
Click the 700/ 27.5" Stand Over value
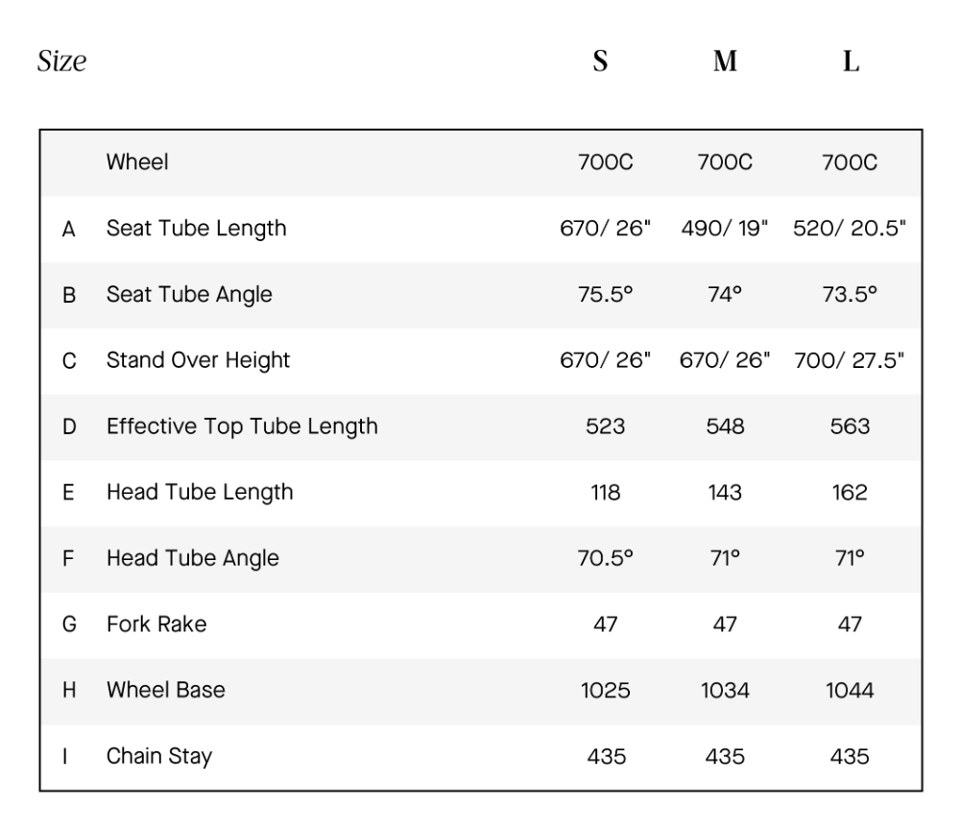850,360
